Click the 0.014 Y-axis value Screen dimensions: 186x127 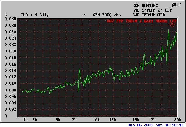(10, 70)
